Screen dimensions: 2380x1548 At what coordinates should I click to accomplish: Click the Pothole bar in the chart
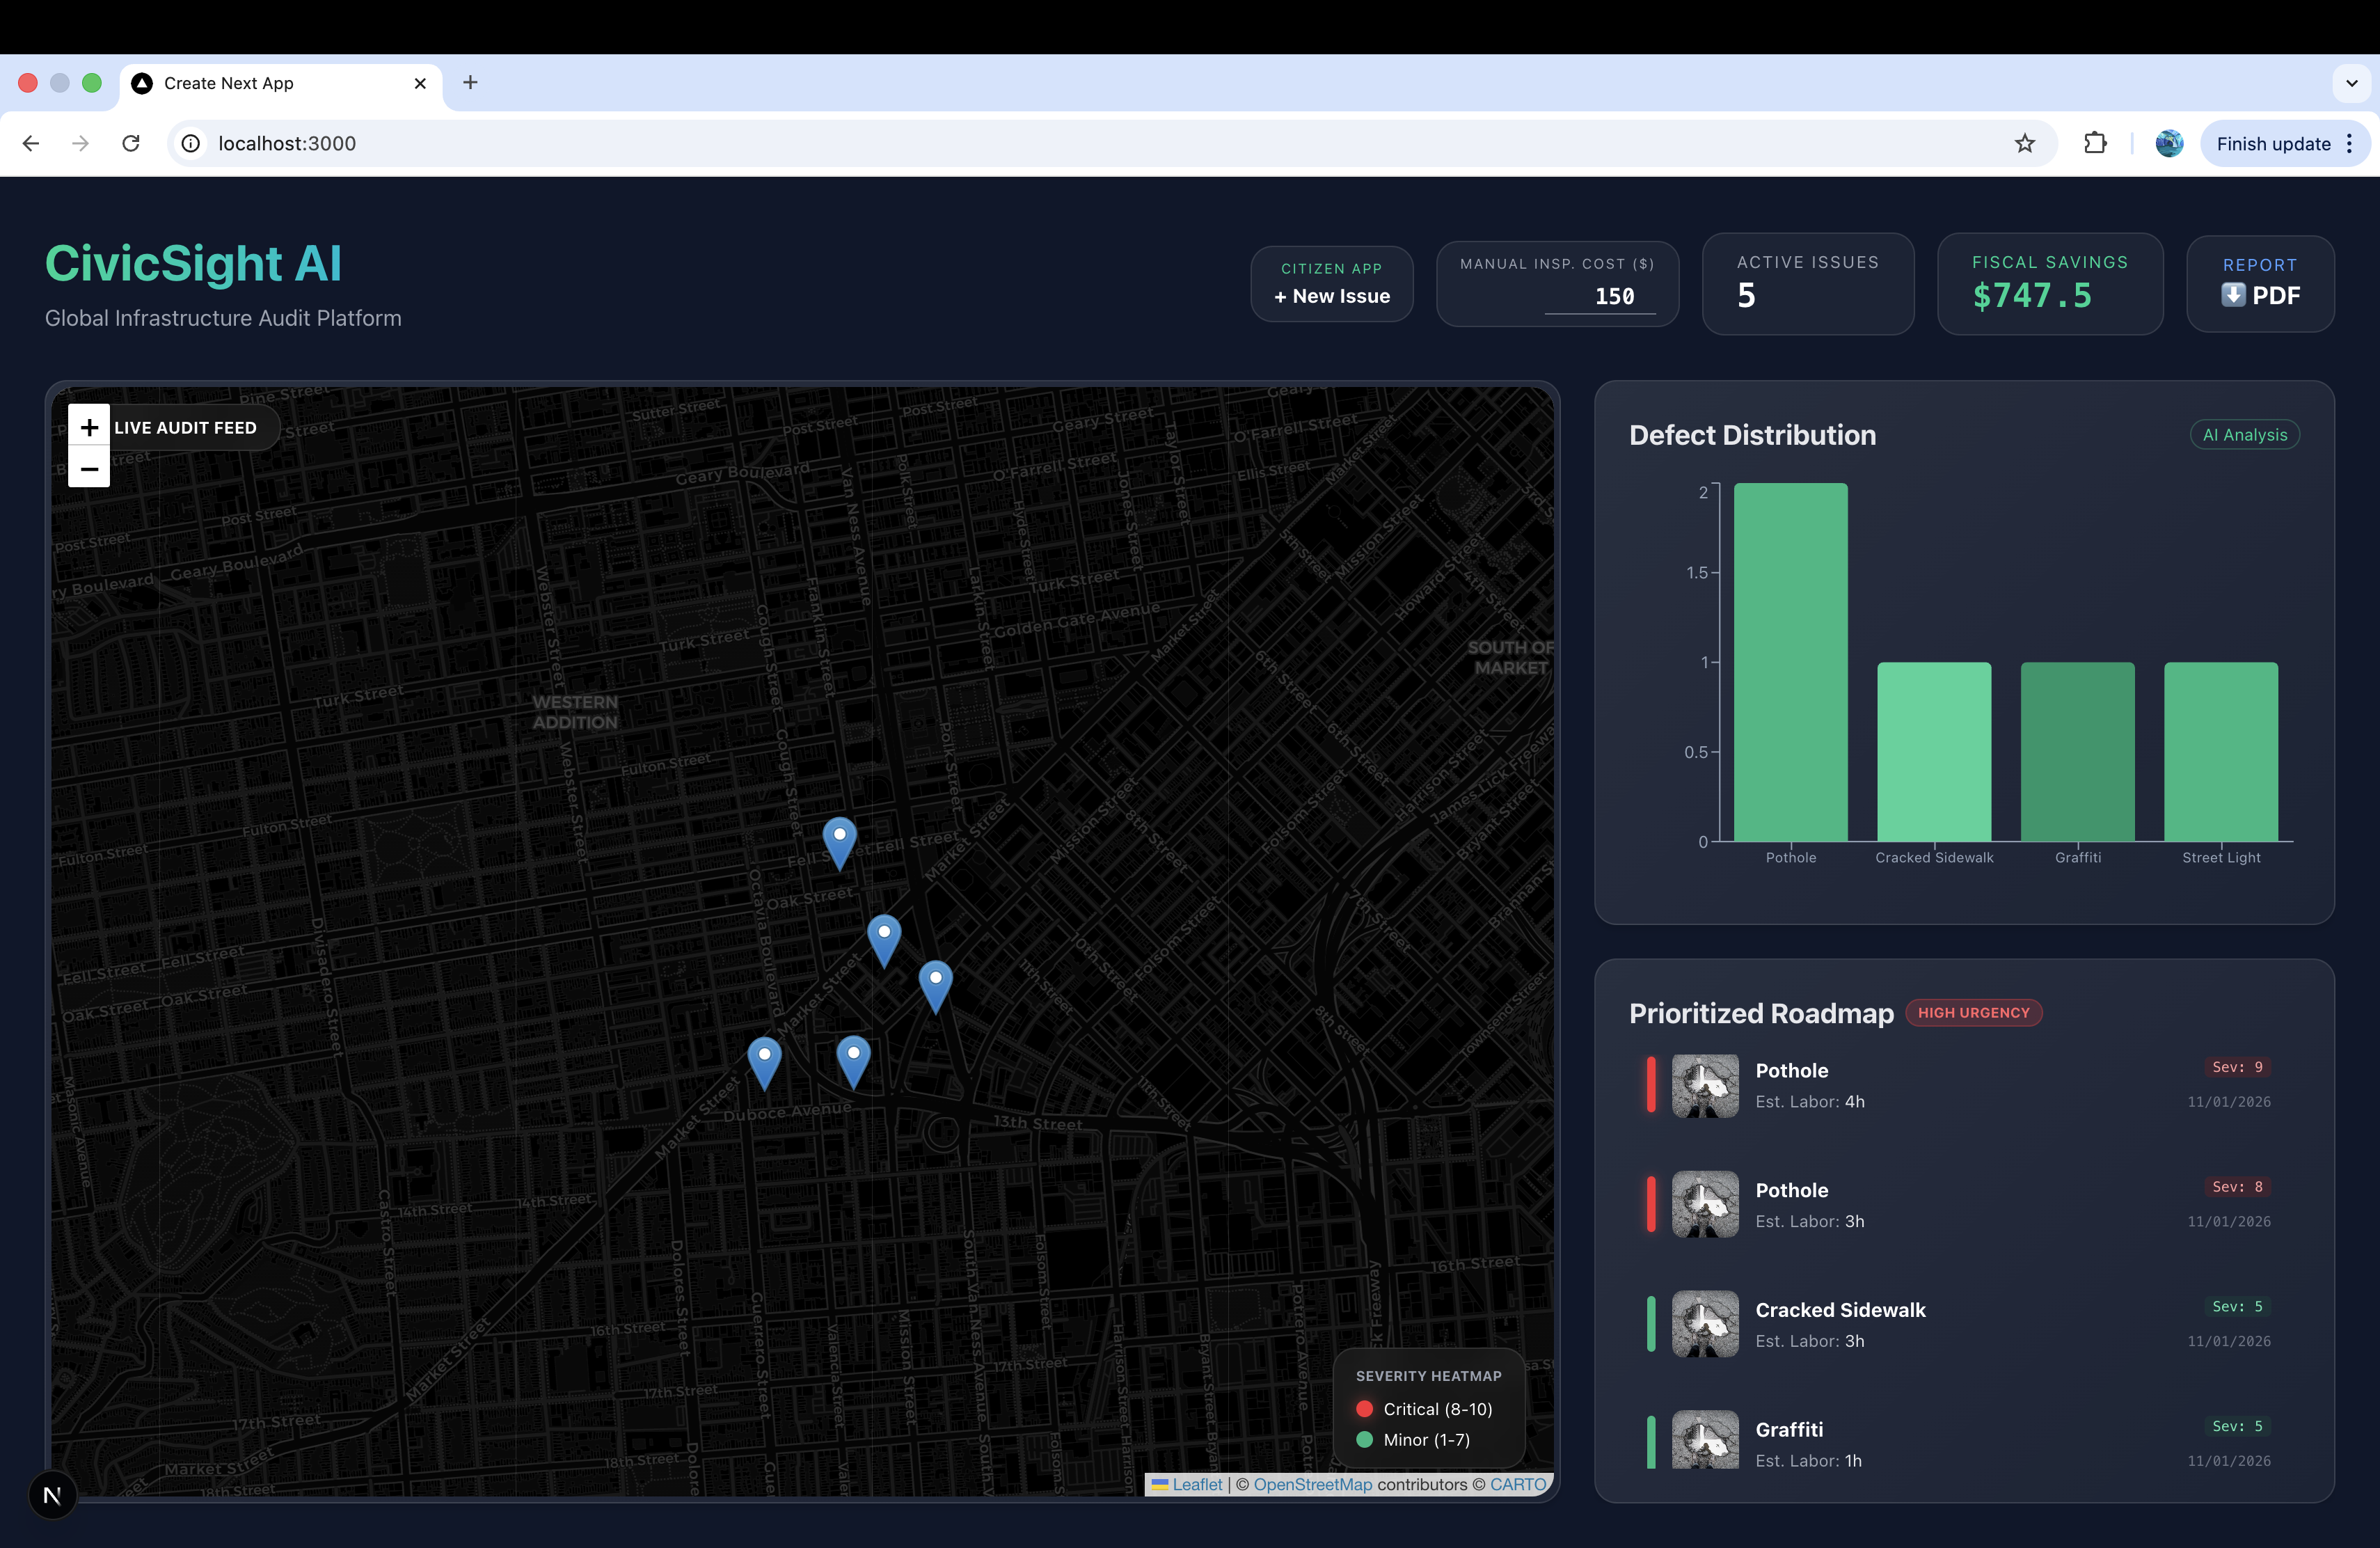pos(1790,662)
